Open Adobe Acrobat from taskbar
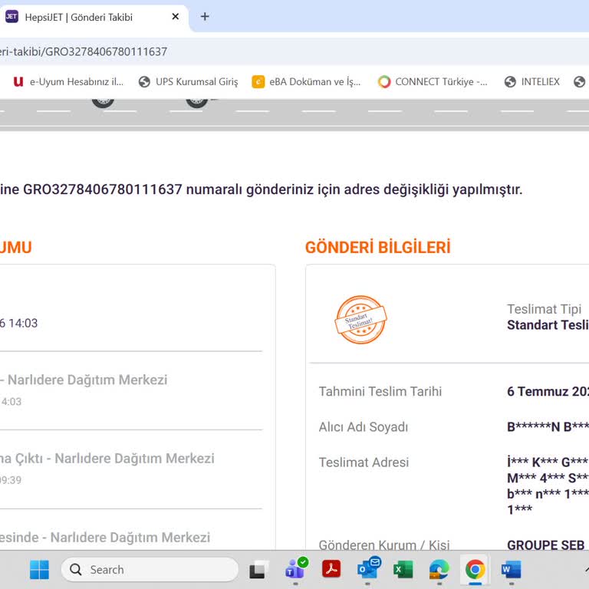The width and height of the screenshot is (589, 589). [331, 569]
